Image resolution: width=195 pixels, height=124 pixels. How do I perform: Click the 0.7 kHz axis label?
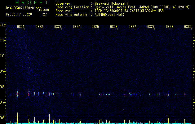(2, 102)
